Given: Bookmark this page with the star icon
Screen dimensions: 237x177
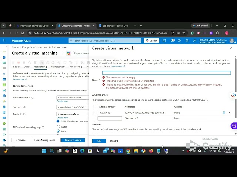Looking at the screenshot, I should tap(184, 33).
